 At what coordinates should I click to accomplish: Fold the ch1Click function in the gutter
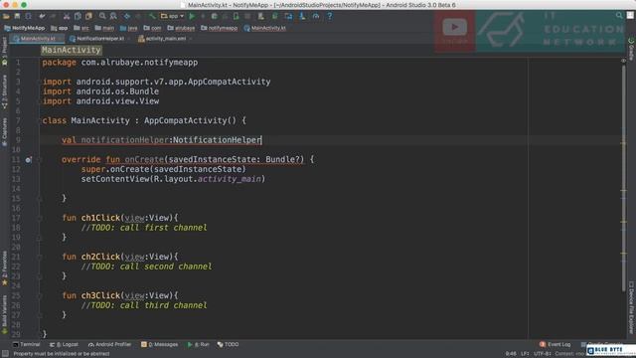coord(40,219)
